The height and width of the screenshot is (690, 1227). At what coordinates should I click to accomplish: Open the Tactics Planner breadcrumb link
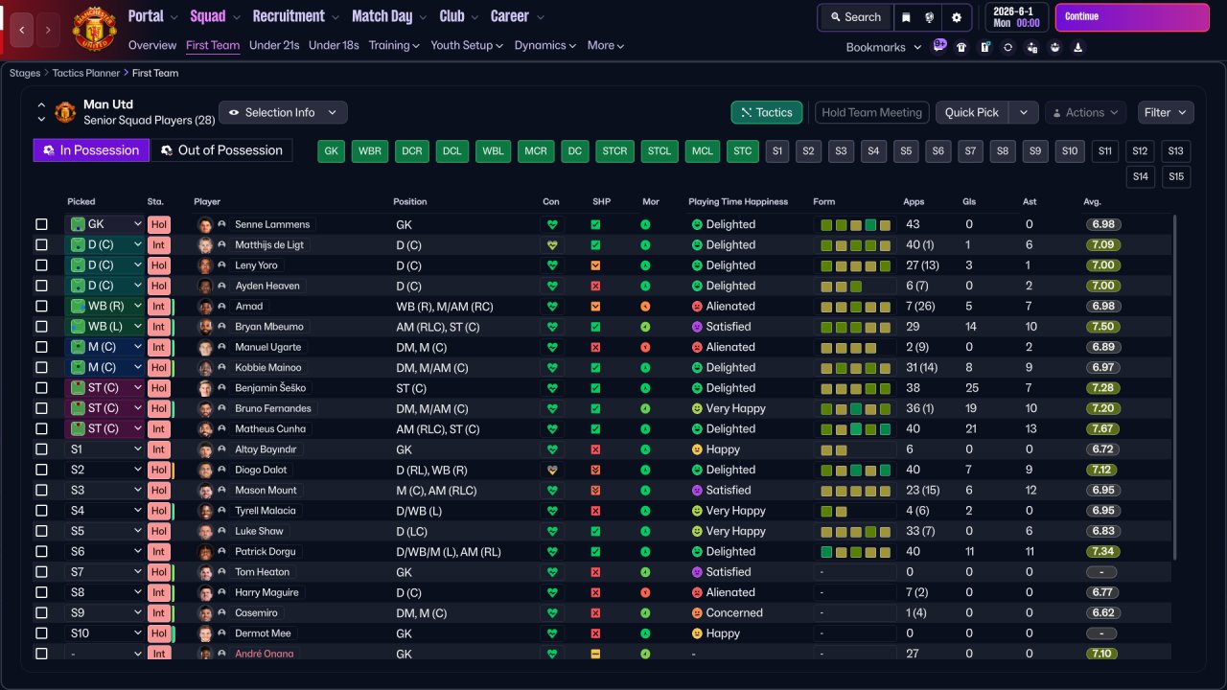(x=86, y=73)
